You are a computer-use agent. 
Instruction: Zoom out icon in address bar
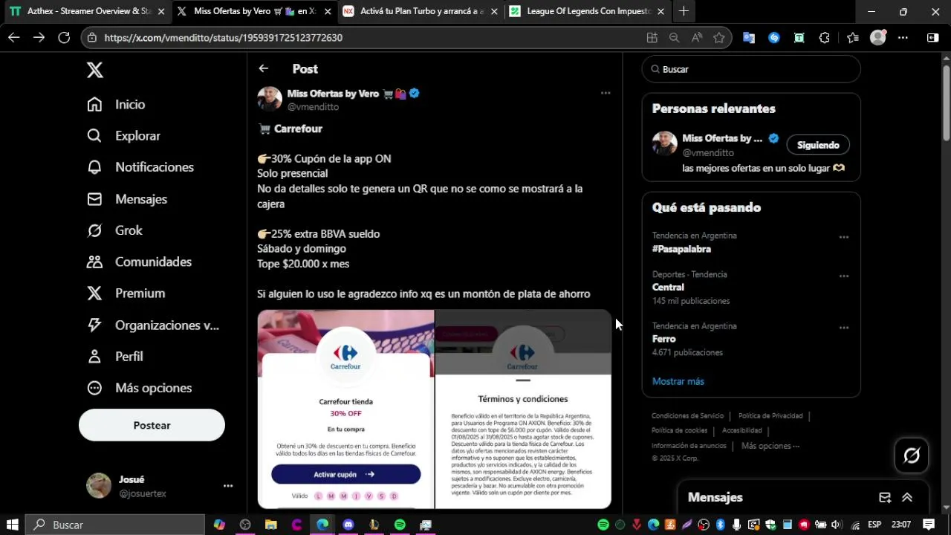click(x=674, y=38)
